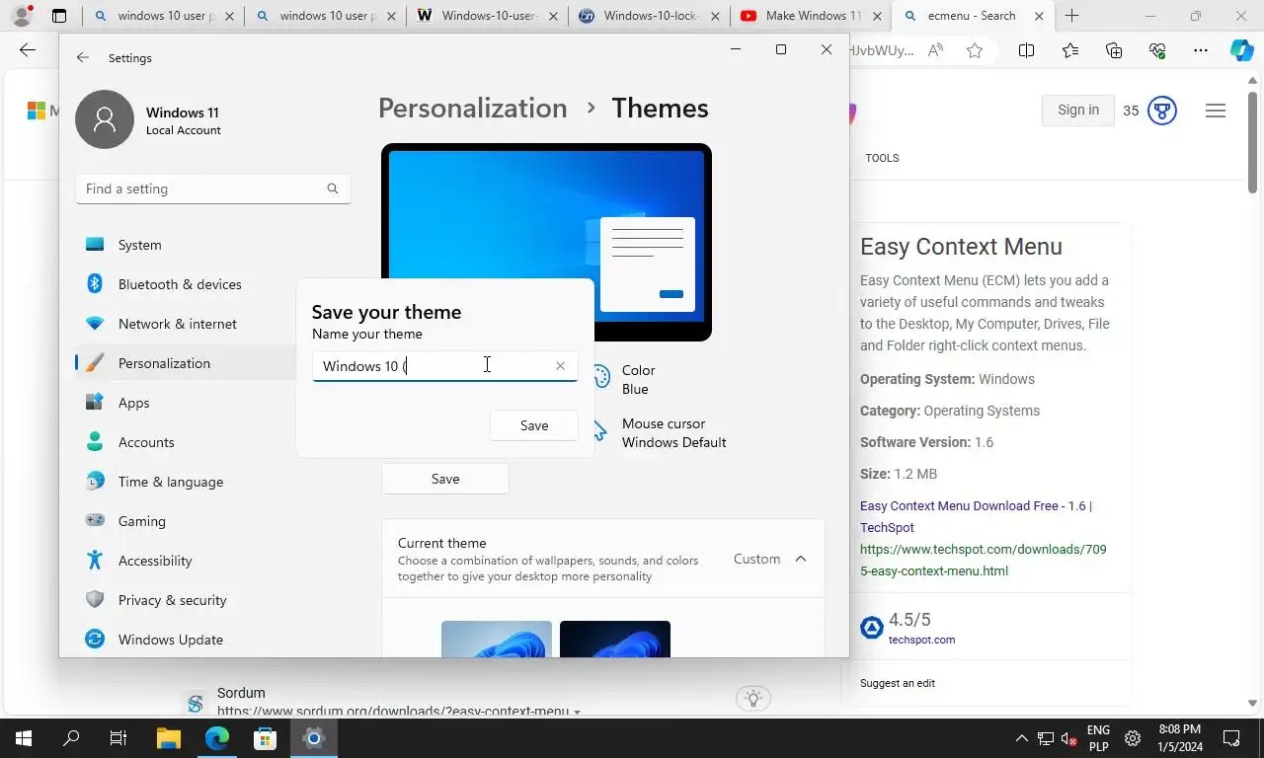Click the Save button below theme preview

pyautogui.click(x=445, y=479)
